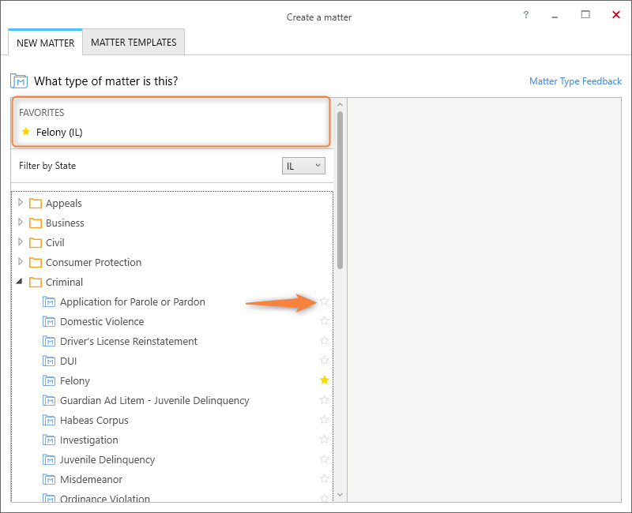
Task: Click the Business folder icon
Action: coord(35,223)
